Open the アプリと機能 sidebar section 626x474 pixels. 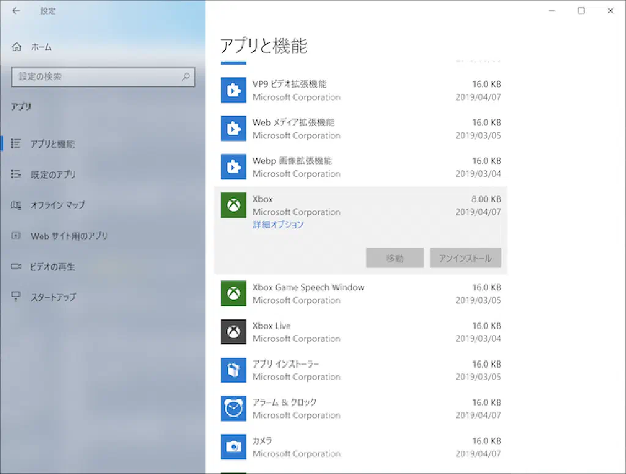pyautogui.click(x=53, y=144)
